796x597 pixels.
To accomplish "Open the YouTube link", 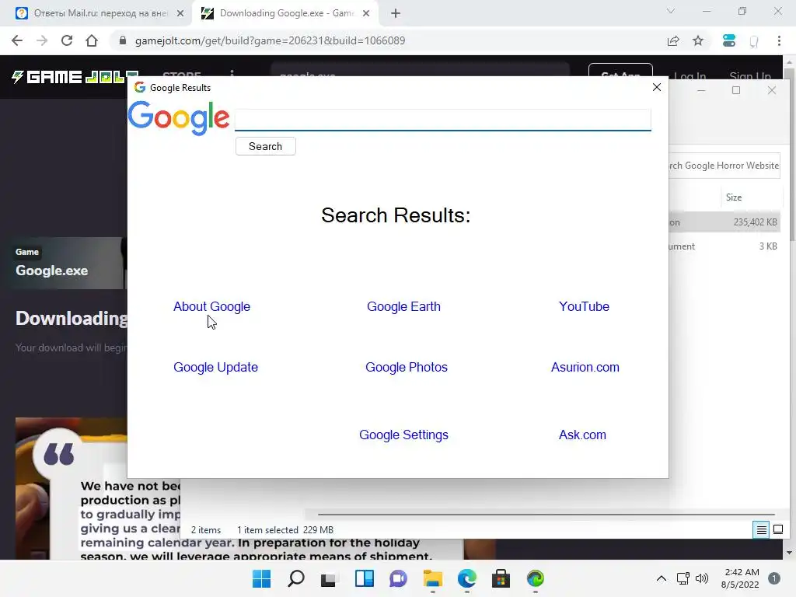I will tap(584, 306).
